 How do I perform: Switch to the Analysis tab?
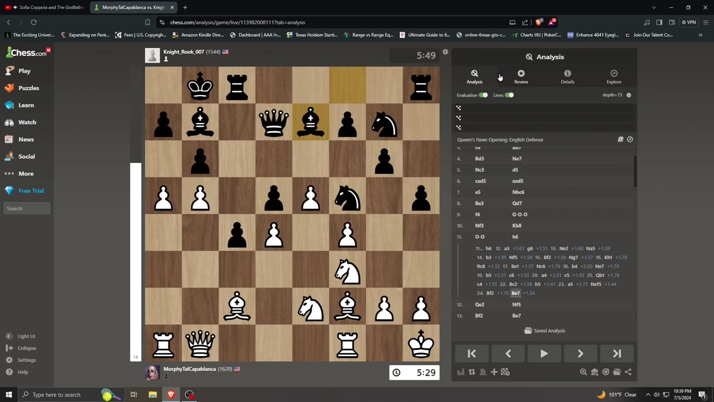click(x=474, y=77)
